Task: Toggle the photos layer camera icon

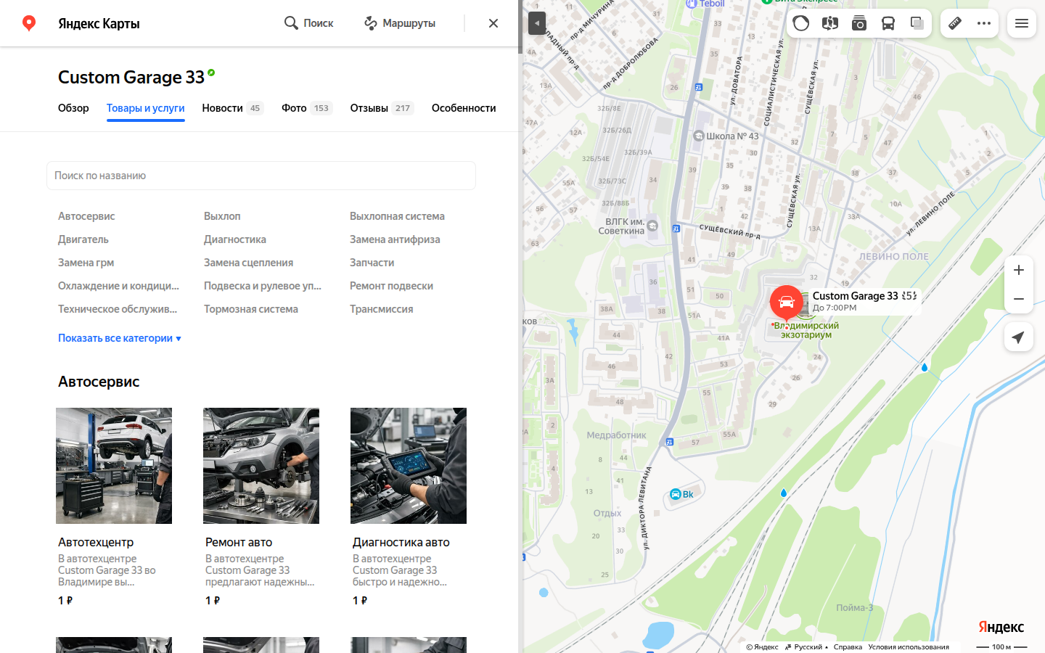Action: (x=859, y=23)
